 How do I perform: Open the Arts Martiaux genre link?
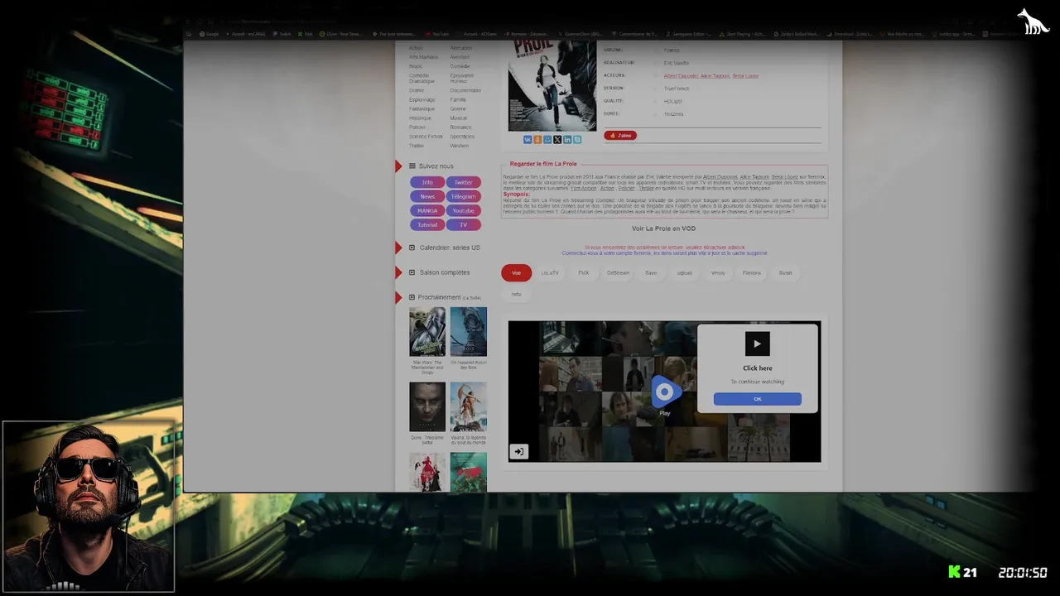423,57
